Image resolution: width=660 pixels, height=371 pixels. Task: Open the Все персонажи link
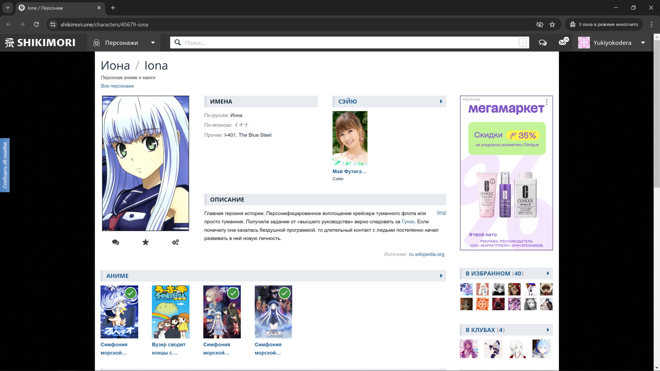pos(117,86)
